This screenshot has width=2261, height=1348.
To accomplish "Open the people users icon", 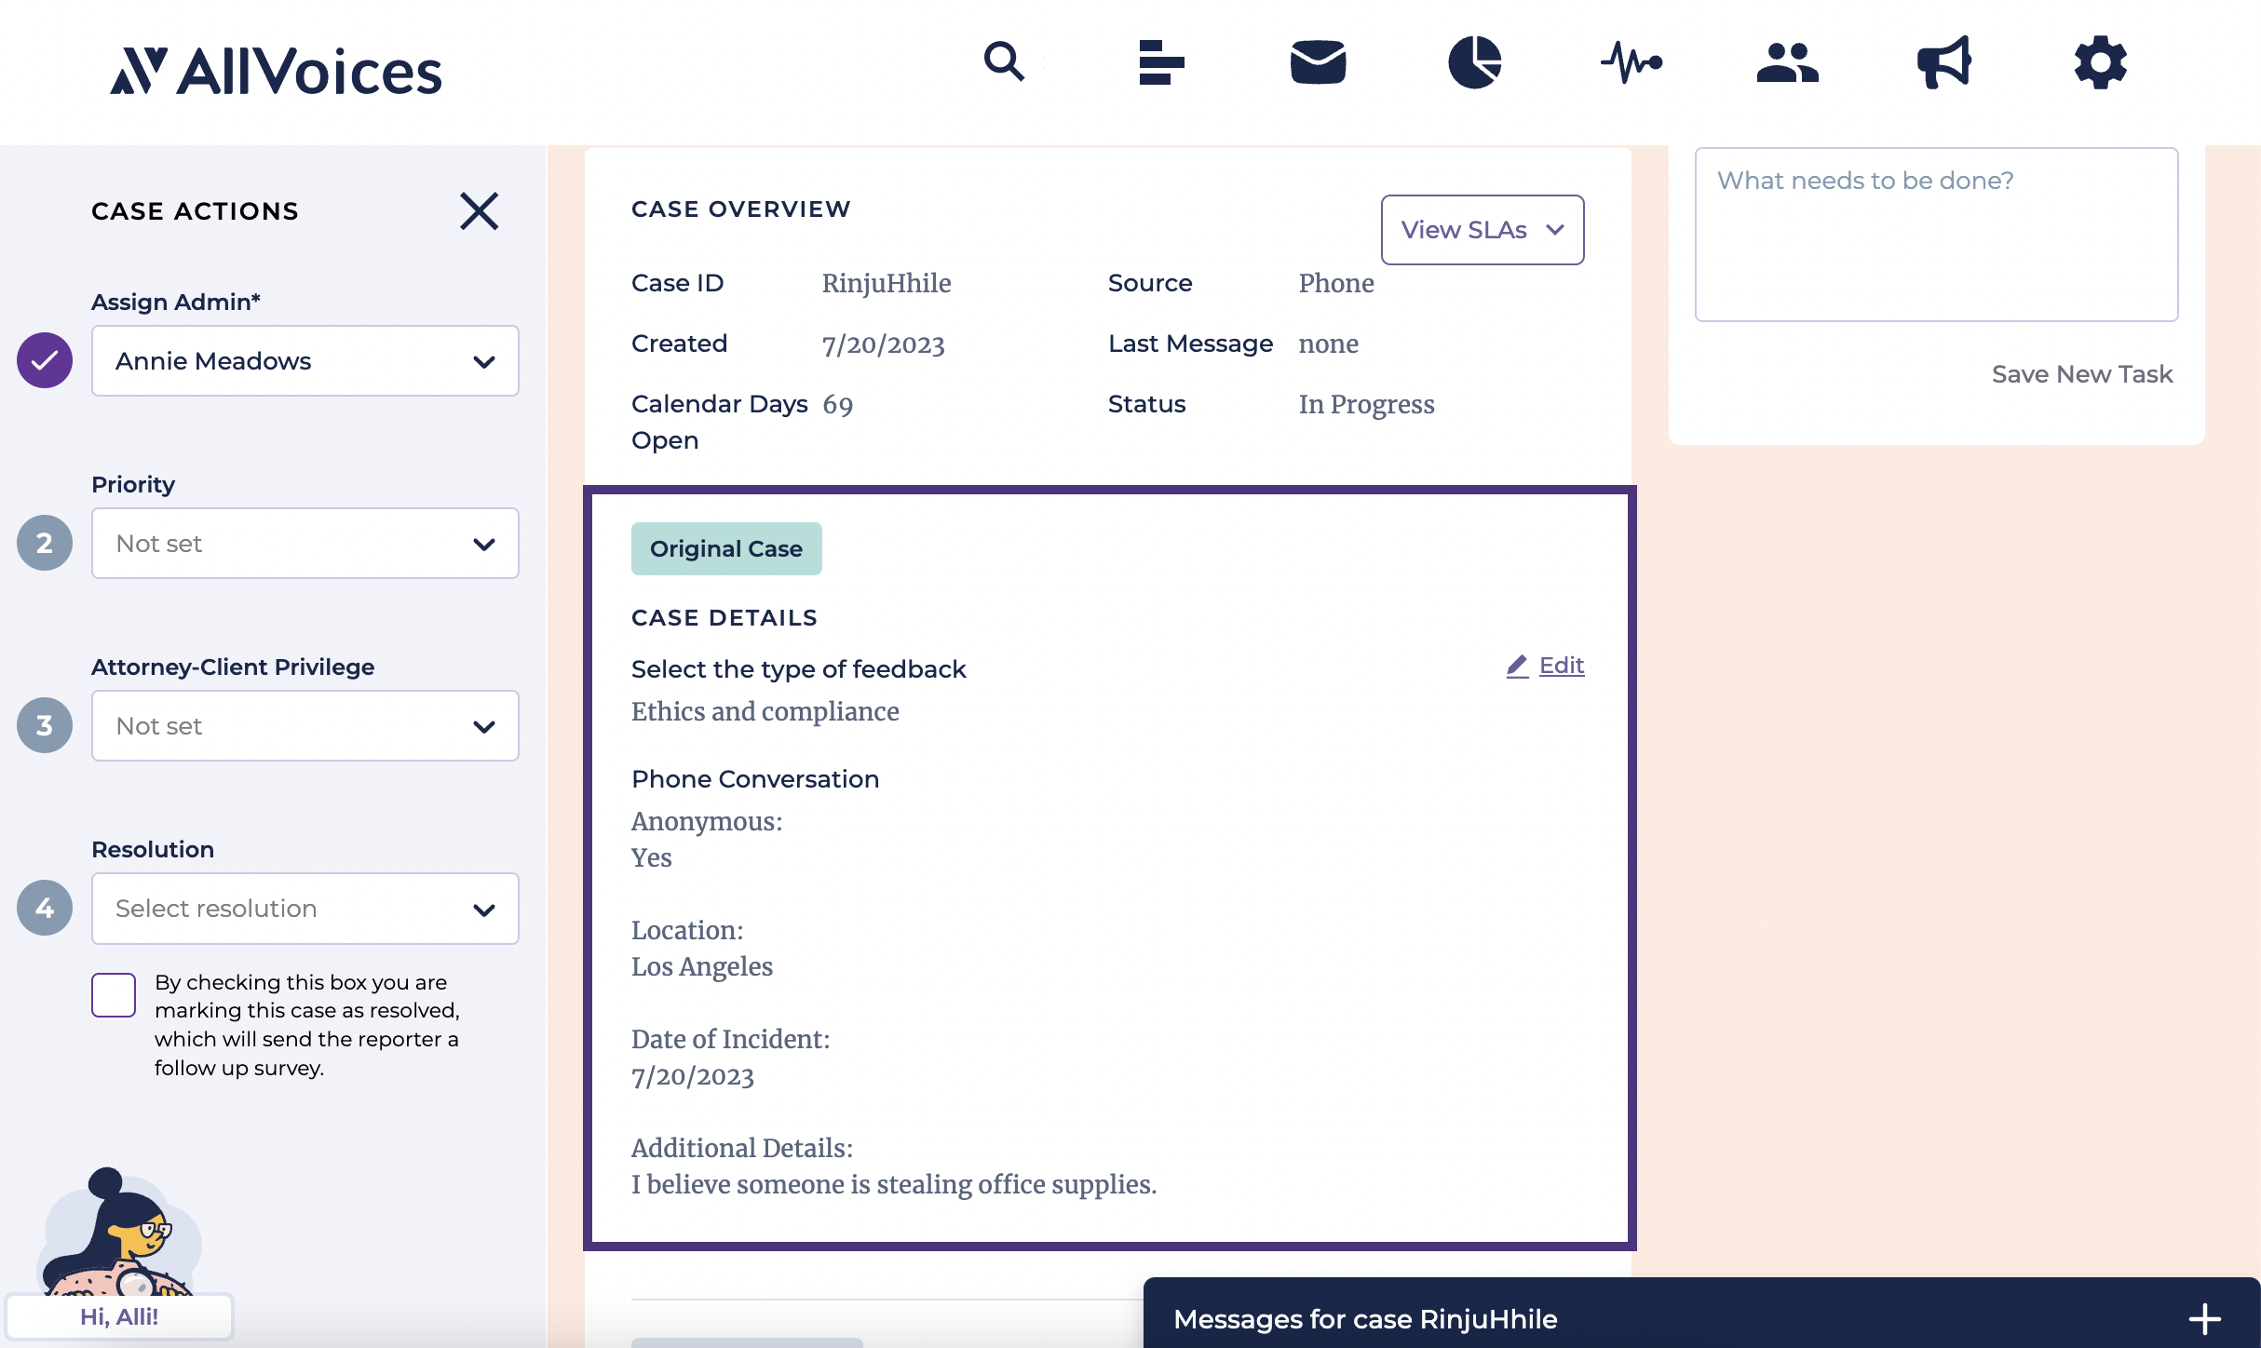I will pos(1787,62).
